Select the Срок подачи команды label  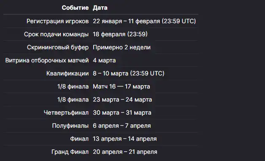56,34
